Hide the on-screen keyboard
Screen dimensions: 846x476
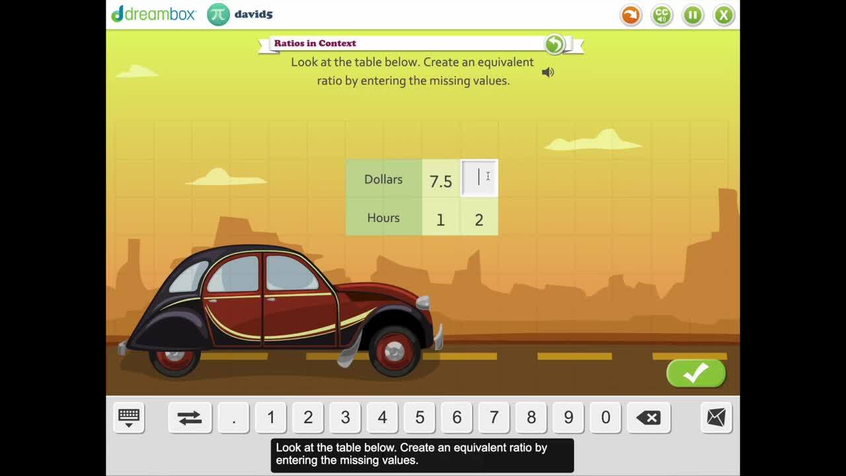pos(129,417)
